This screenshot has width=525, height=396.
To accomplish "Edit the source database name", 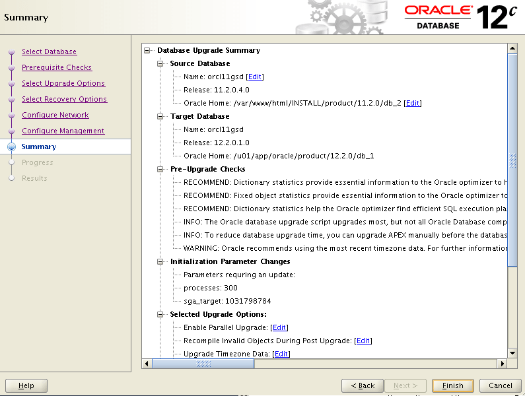I will (x=255, y=77).
